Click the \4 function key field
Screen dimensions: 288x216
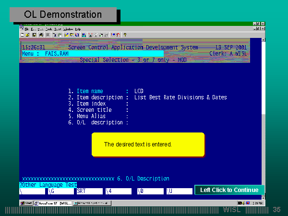[x=118, y=191]
